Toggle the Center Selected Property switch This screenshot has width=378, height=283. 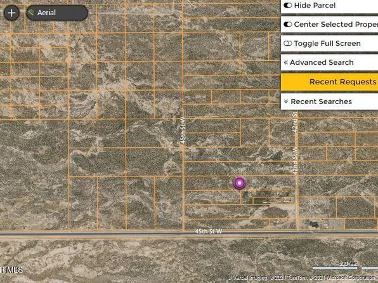click(288, 24)
